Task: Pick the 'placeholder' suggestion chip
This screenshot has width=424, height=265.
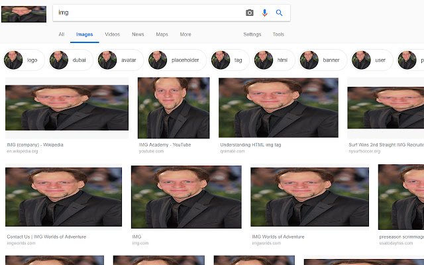Action: (177, 60)
